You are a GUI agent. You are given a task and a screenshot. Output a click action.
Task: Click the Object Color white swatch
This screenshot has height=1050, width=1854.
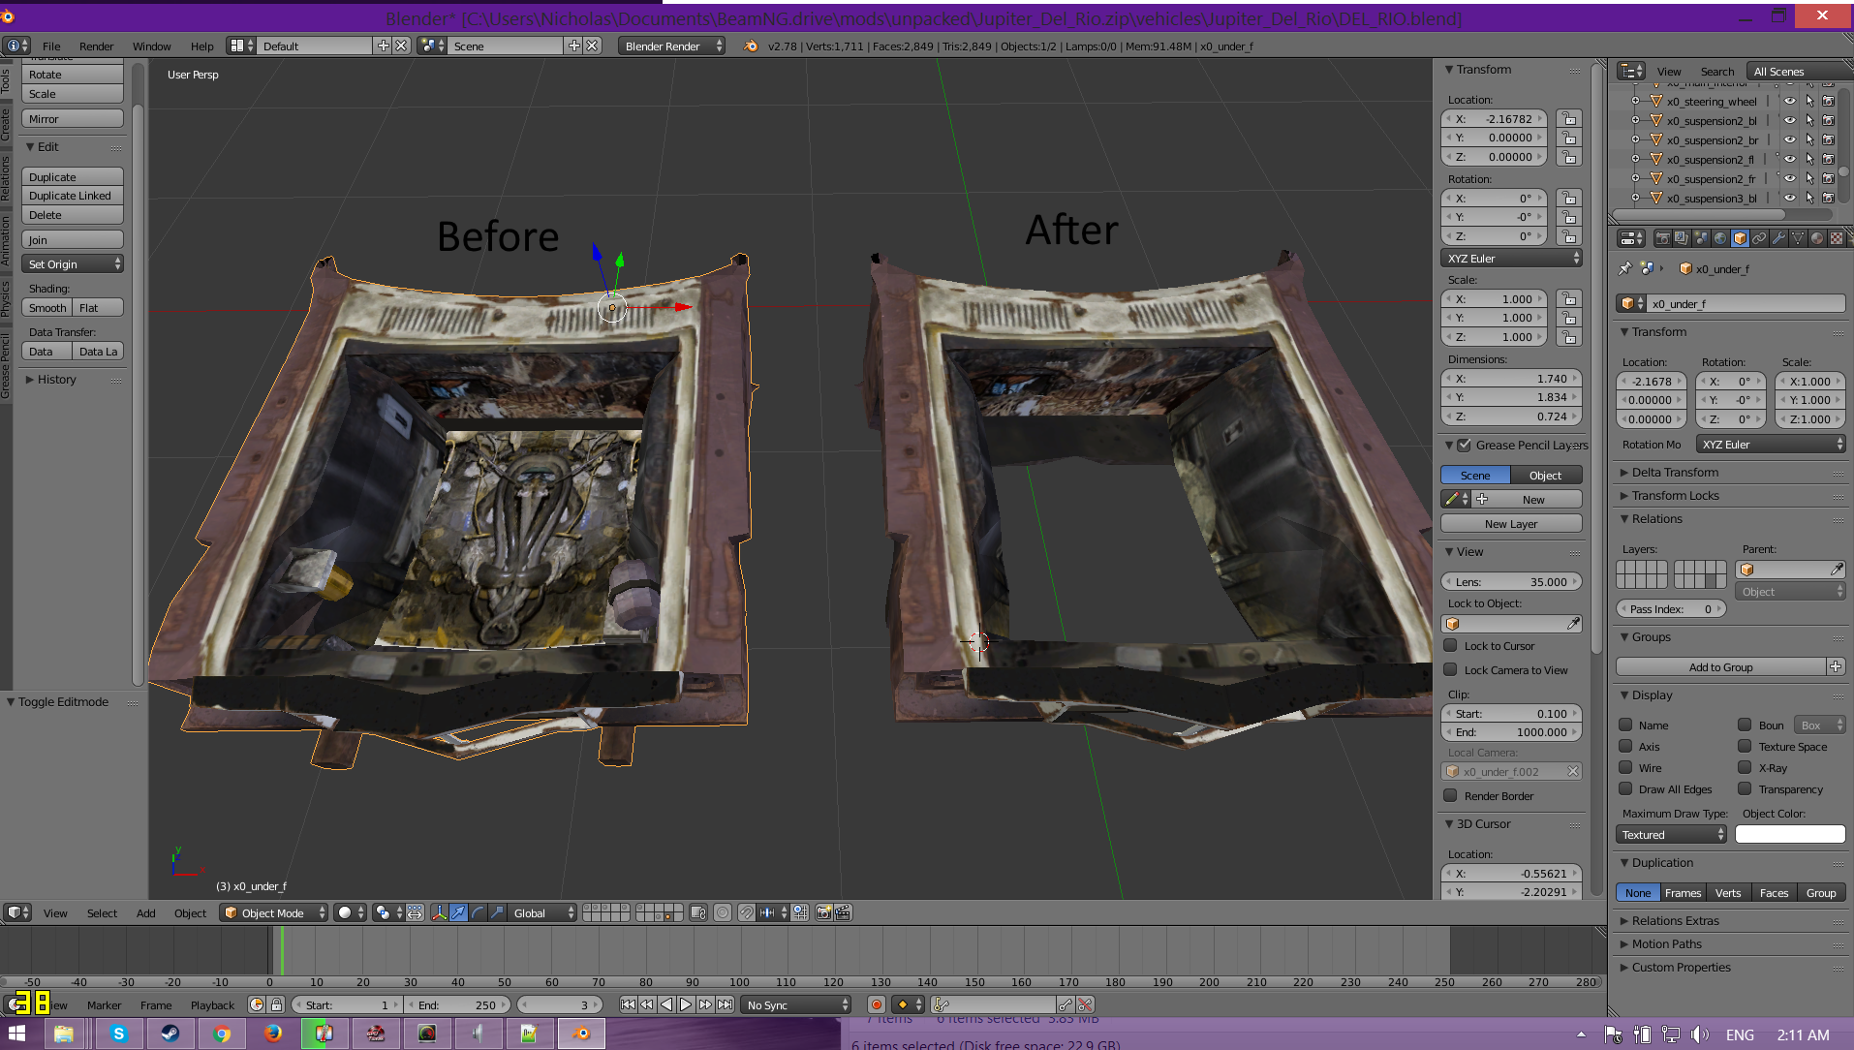point(1790,834)
